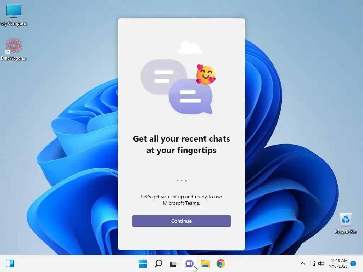
Task: Click the 'Get all your recent chats' heading
Action: pos(181,144)
